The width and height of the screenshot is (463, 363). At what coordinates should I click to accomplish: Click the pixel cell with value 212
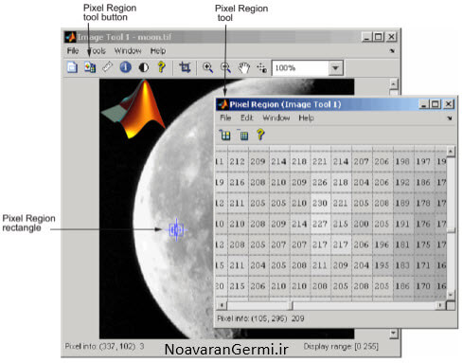[x=238, y=161]
